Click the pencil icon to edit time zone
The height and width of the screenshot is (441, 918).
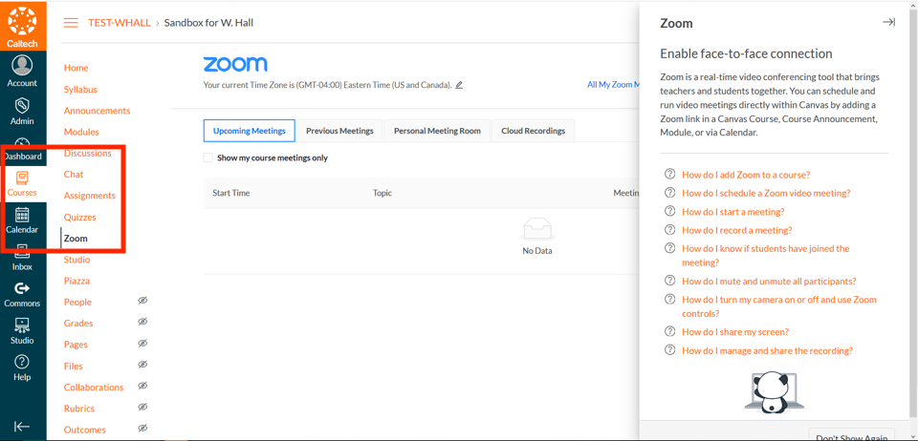pos(459,85)
